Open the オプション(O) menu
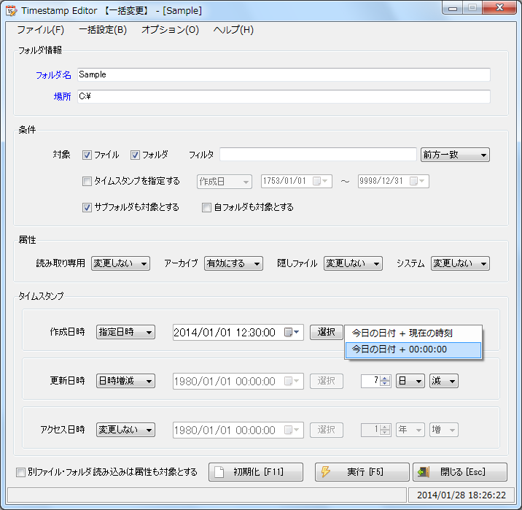522x510 pixels. 169,30
